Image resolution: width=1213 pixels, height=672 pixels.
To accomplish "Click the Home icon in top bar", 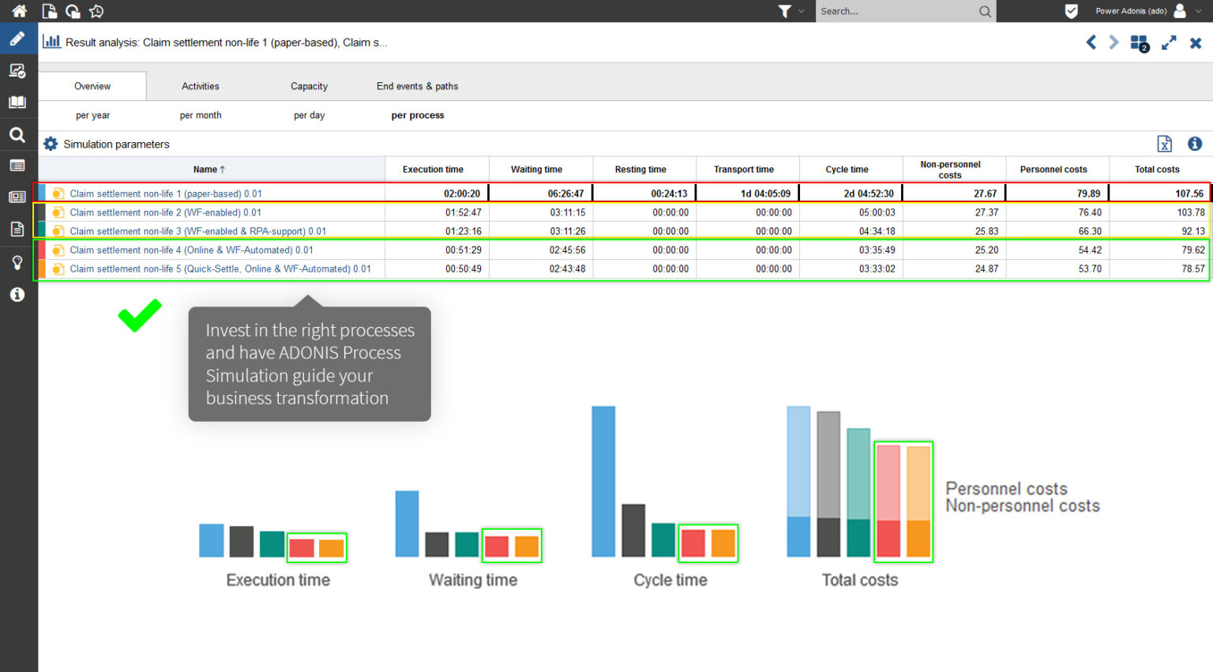I will pyautogui.click(x=19, y=11).
